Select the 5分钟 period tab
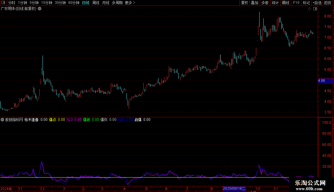The height and width of the screenshot is (192, 334). (x=34, y=3)
